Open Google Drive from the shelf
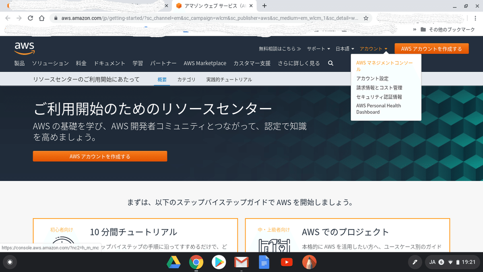This screenshot has width=483, height=272. point(173,262)
